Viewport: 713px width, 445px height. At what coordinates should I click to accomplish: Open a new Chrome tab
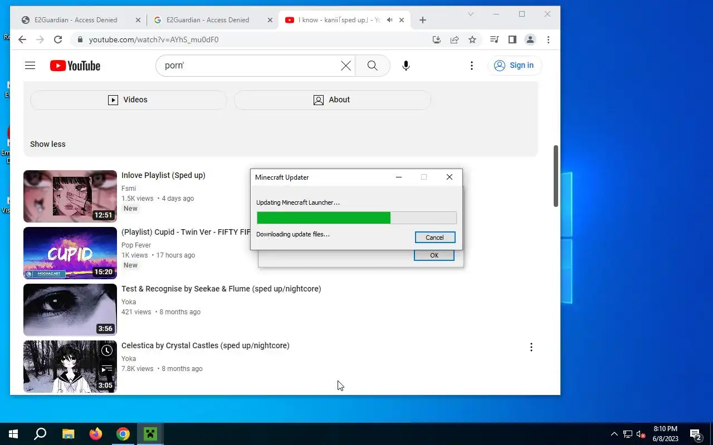pyautogui.click(x=423, y=20)
